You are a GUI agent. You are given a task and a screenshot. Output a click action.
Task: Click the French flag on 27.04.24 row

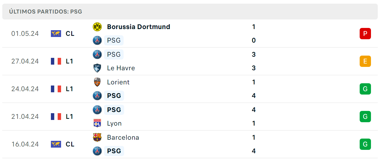point(56,61)
